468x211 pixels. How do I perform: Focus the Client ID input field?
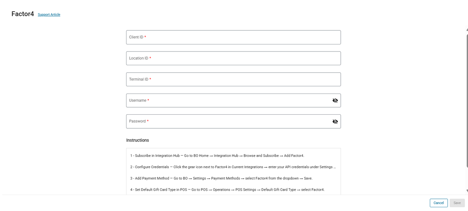[233, 37]
